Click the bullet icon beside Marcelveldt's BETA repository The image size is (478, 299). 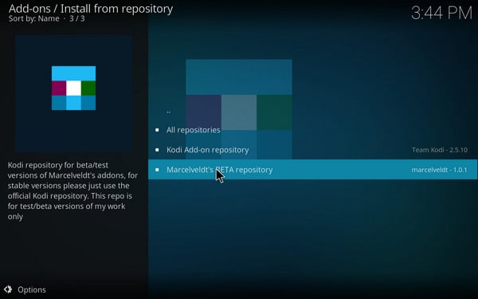pyautogui.click(x=157, y=170)
